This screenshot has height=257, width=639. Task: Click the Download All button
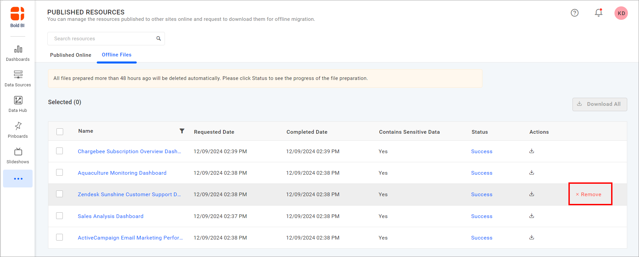pyautogui.click(x=600, y=104)
